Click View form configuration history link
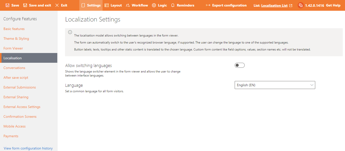Viewport: 345px width, 151px height. pyautogui.click(x=28, y=148)
